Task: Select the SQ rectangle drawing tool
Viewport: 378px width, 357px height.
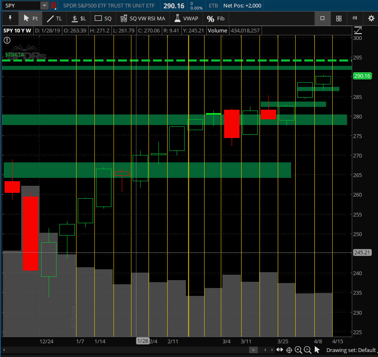Action: [x=103, y=18]
